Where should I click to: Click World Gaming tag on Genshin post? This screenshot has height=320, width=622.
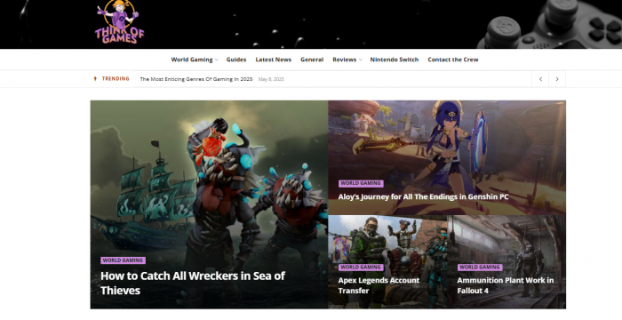361,183
